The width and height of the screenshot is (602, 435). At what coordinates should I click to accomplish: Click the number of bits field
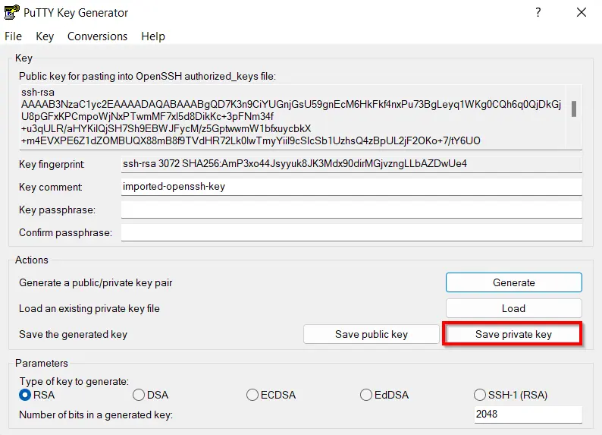click(528, 415)
